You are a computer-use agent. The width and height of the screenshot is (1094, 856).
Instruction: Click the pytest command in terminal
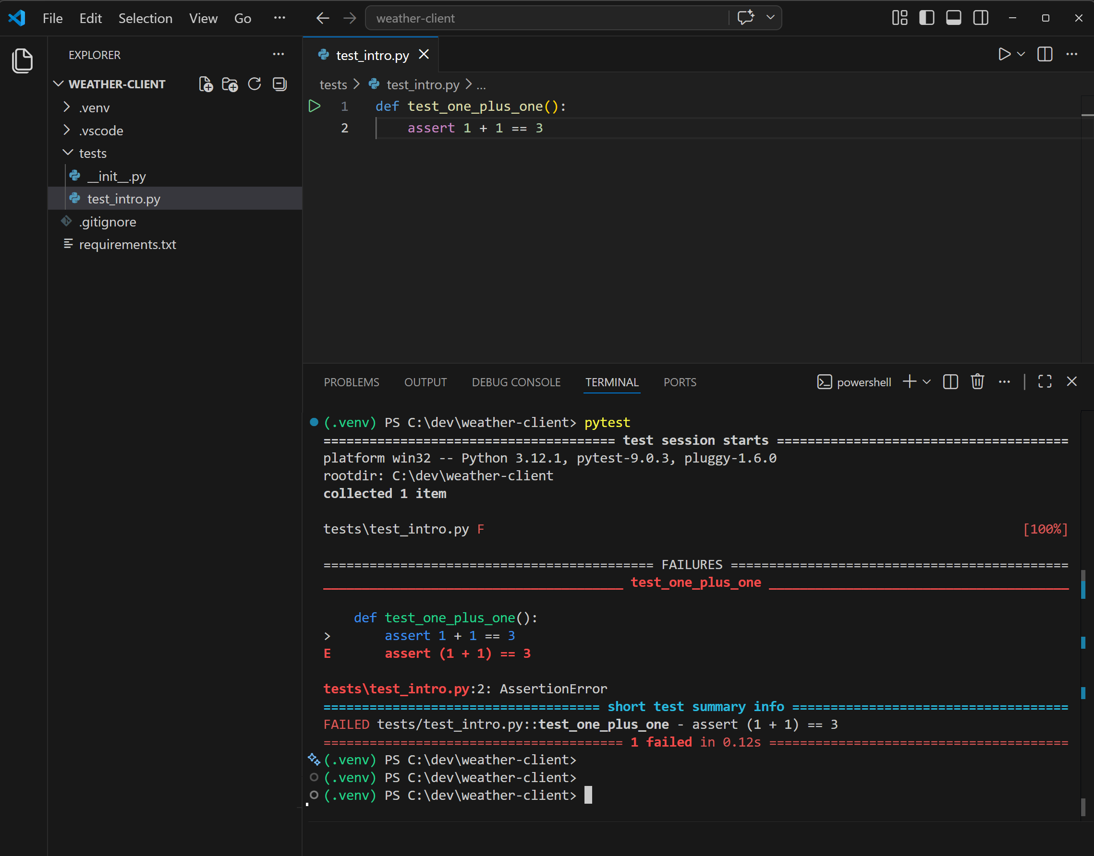pos(607,423)
